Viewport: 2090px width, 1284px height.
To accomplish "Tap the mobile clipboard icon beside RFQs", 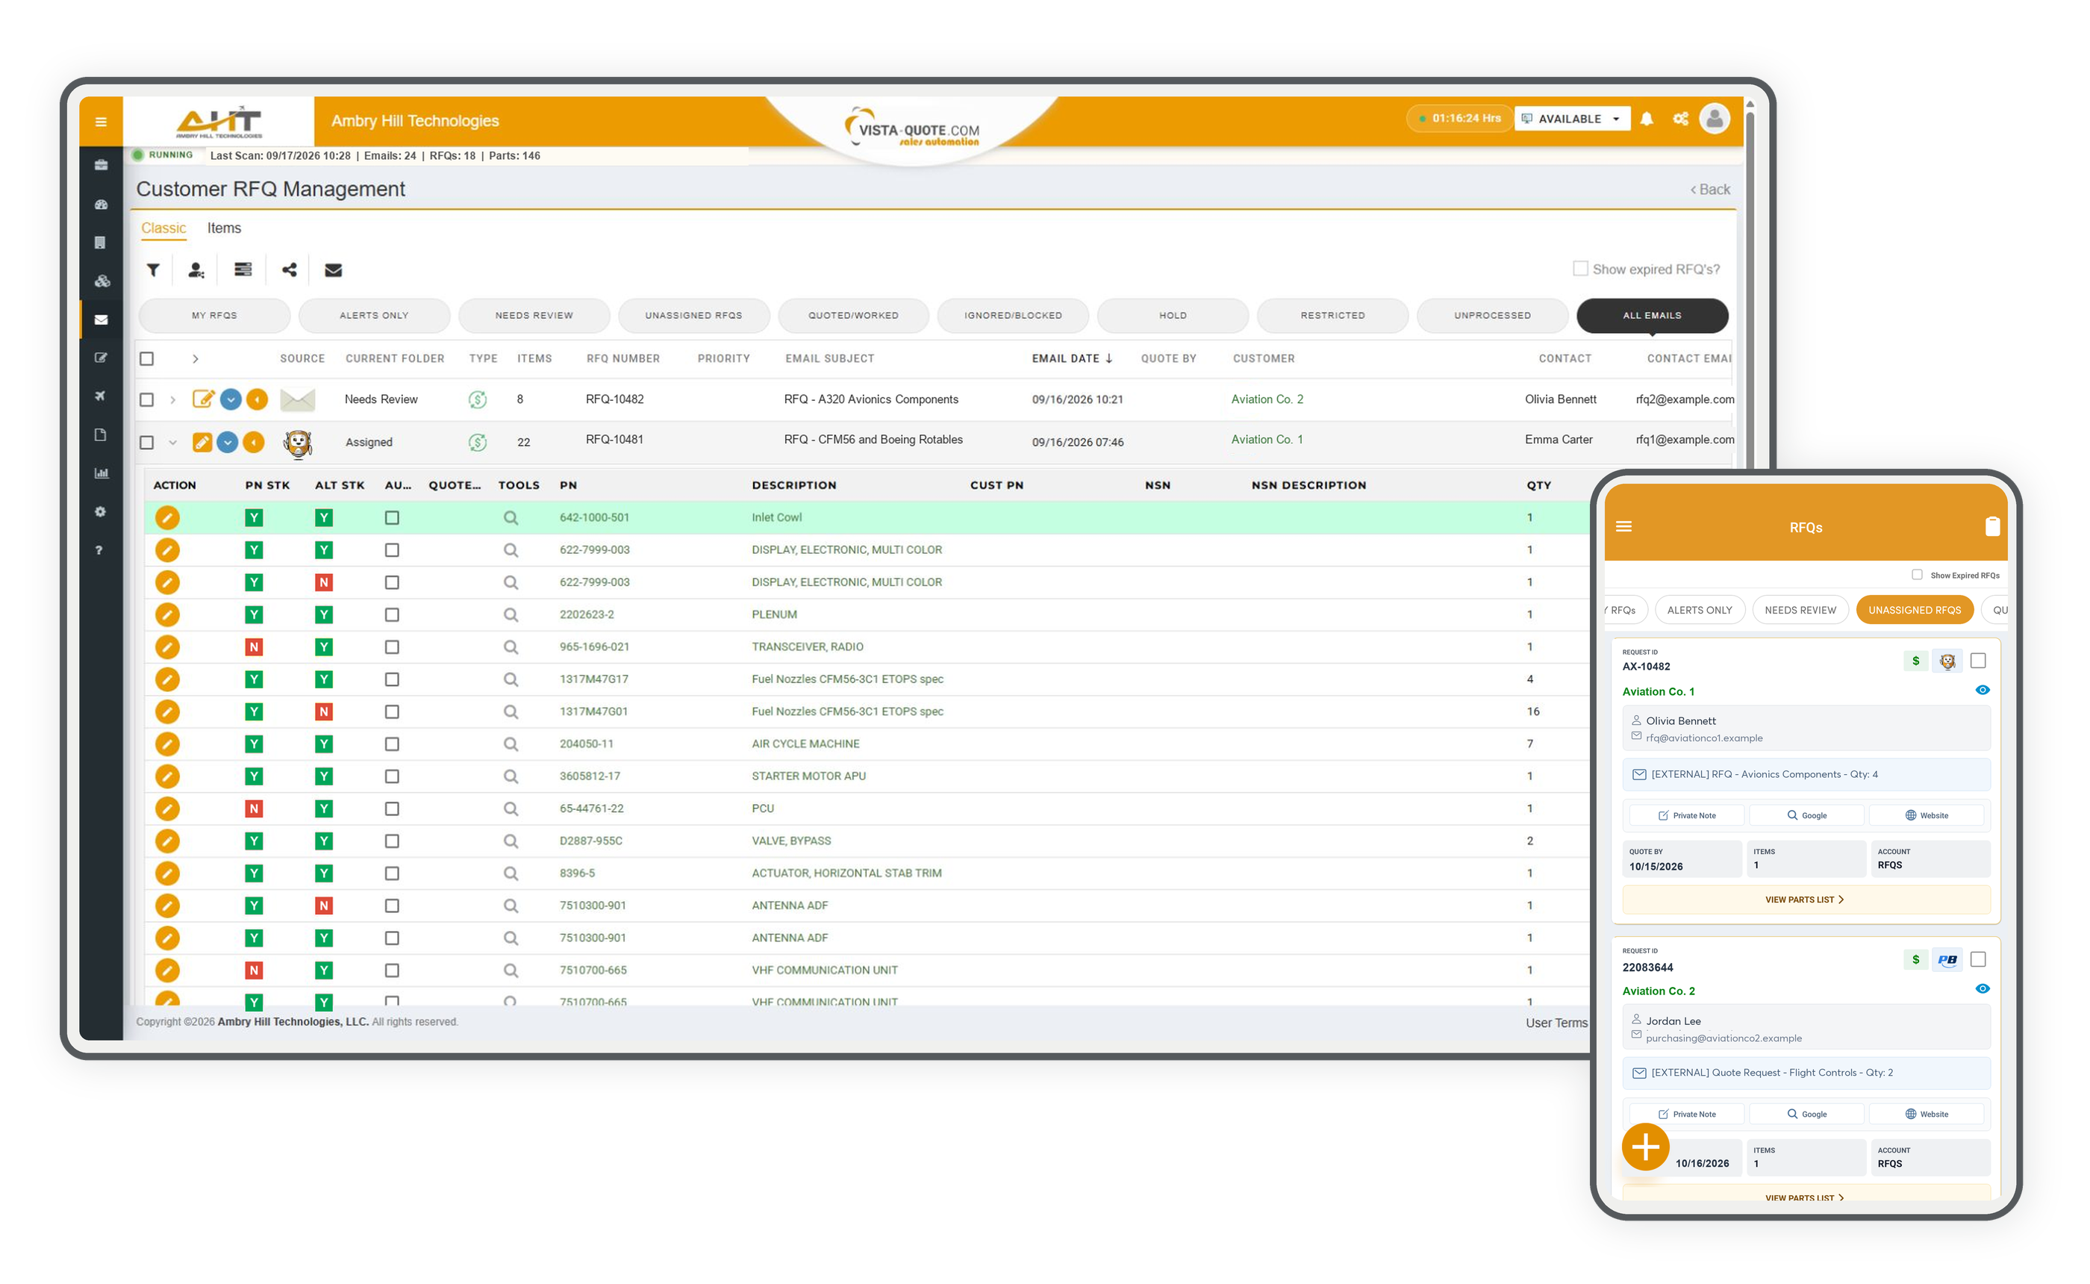I will point(1992,526).
